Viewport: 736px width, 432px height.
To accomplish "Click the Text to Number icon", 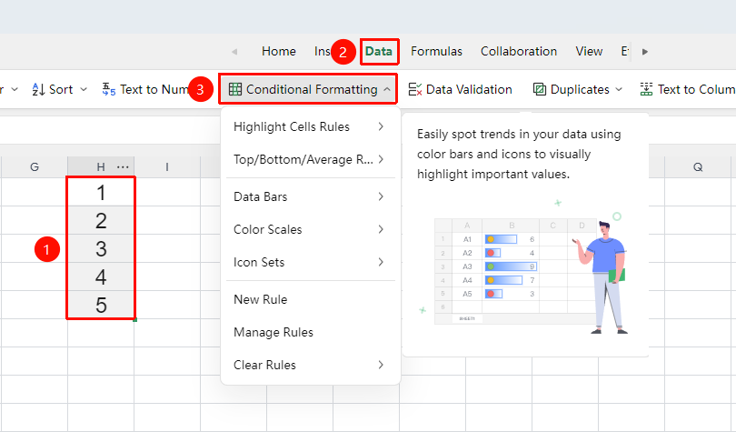I will 109,89.
